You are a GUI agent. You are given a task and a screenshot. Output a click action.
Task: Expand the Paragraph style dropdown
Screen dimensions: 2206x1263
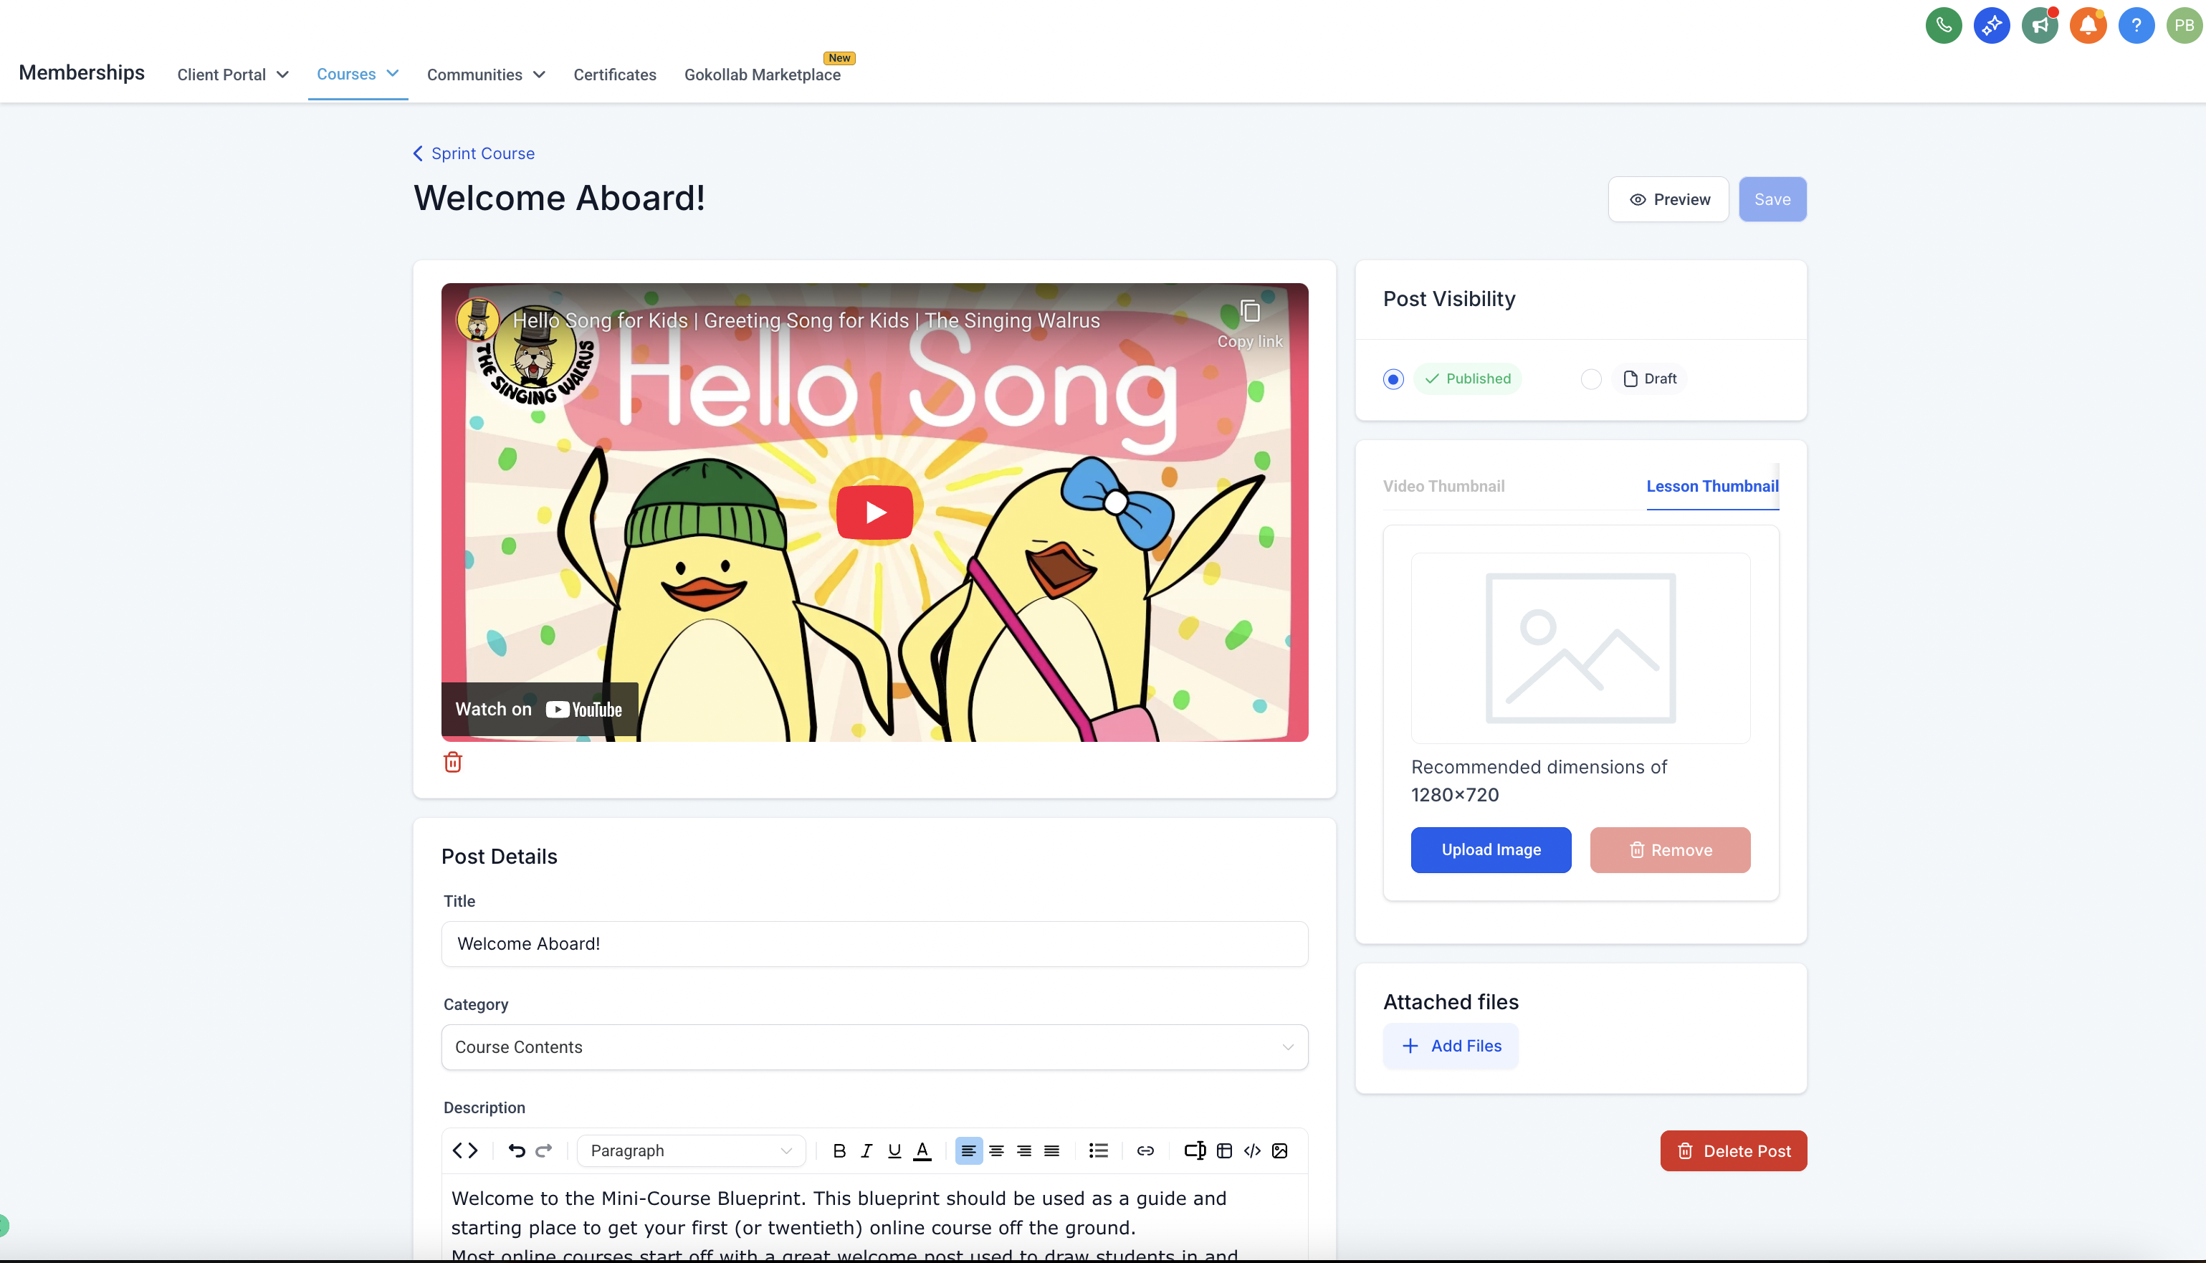[691, 1150]
